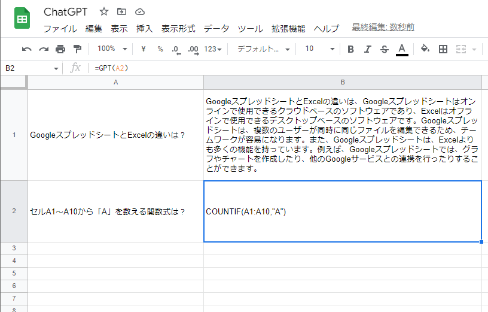Image resolution: width=488 pixels, height=312 pixels.
Task: Open the データ menu
Action: 216,28
